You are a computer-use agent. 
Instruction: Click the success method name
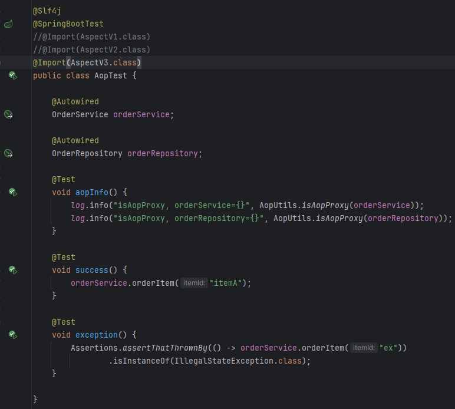click(92, 270)
